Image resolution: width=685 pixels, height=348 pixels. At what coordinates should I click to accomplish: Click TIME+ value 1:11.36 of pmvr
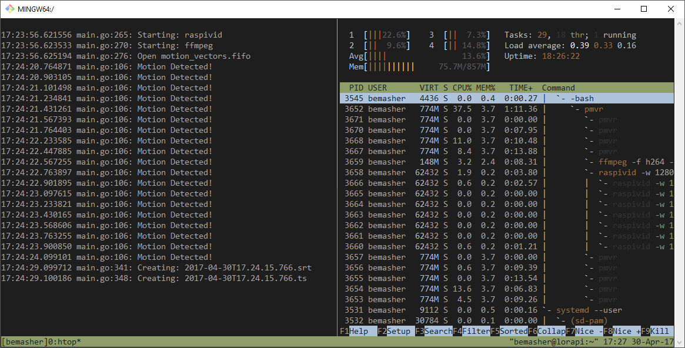point(521,109)
